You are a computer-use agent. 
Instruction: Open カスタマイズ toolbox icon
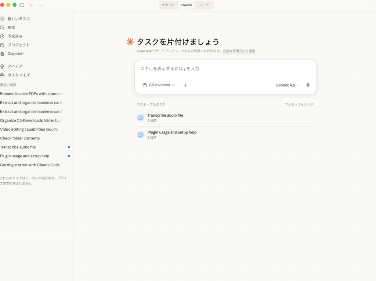coord(3,75)
